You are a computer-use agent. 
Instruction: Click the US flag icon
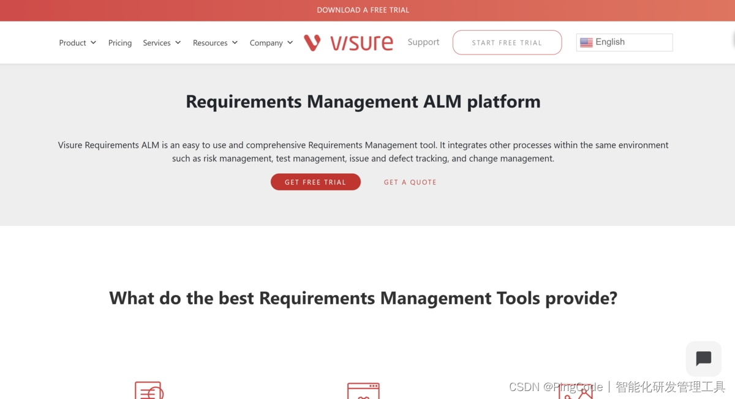pyautogui.click(x=586, y=42)
